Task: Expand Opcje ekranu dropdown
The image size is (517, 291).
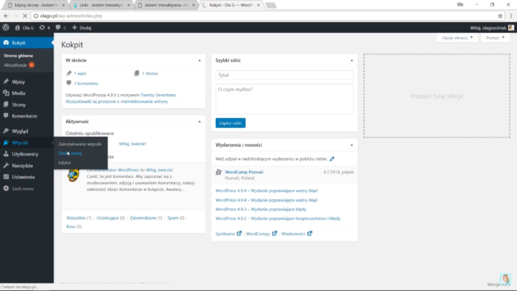Action: click(457, 38)
